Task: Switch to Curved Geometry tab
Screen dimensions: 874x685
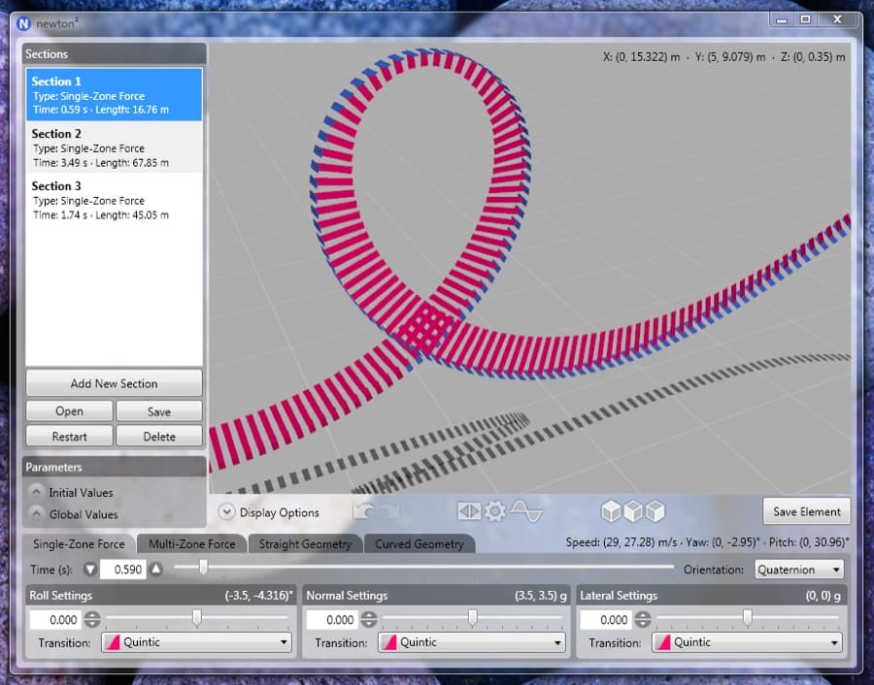Action: pyautogui.click(x=420, y=544)
